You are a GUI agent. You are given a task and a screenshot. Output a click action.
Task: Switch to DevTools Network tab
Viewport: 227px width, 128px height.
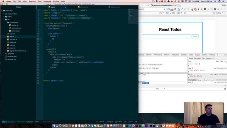click(149, 55)
